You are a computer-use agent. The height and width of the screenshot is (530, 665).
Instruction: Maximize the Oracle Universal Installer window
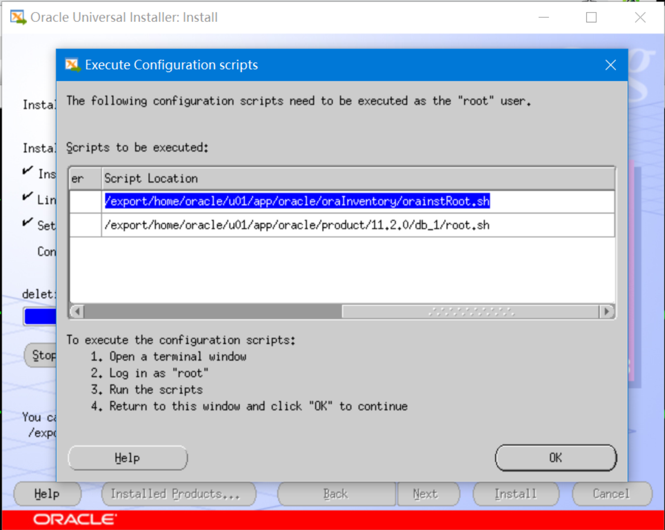pos(591,17)
